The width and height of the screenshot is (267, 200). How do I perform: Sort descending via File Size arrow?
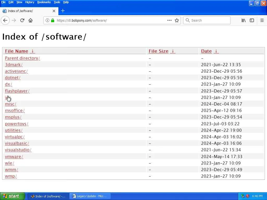pos(173,51)
